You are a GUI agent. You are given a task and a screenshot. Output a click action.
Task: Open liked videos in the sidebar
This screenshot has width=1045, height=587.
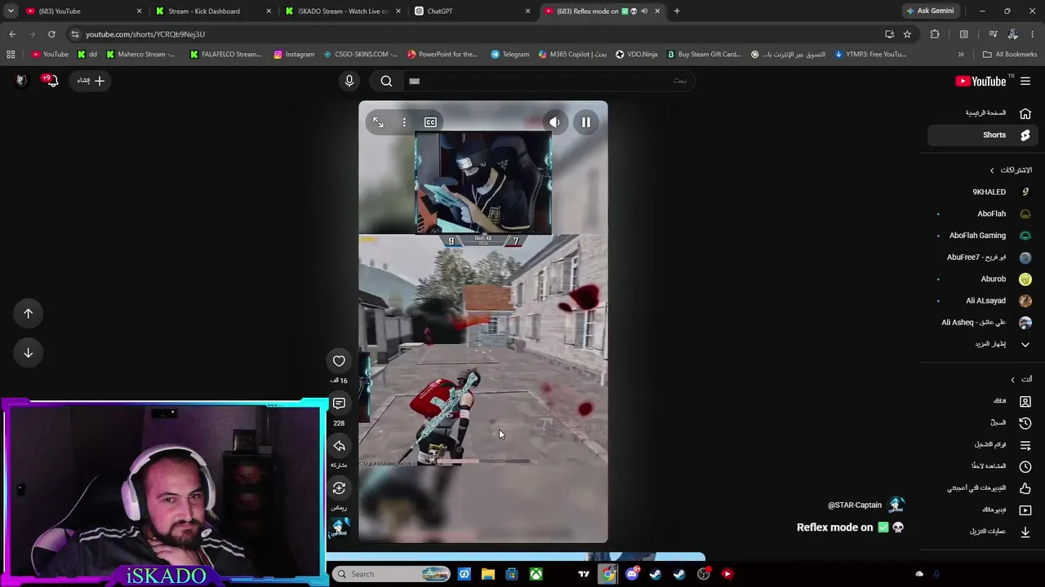[x=981, y=488]
